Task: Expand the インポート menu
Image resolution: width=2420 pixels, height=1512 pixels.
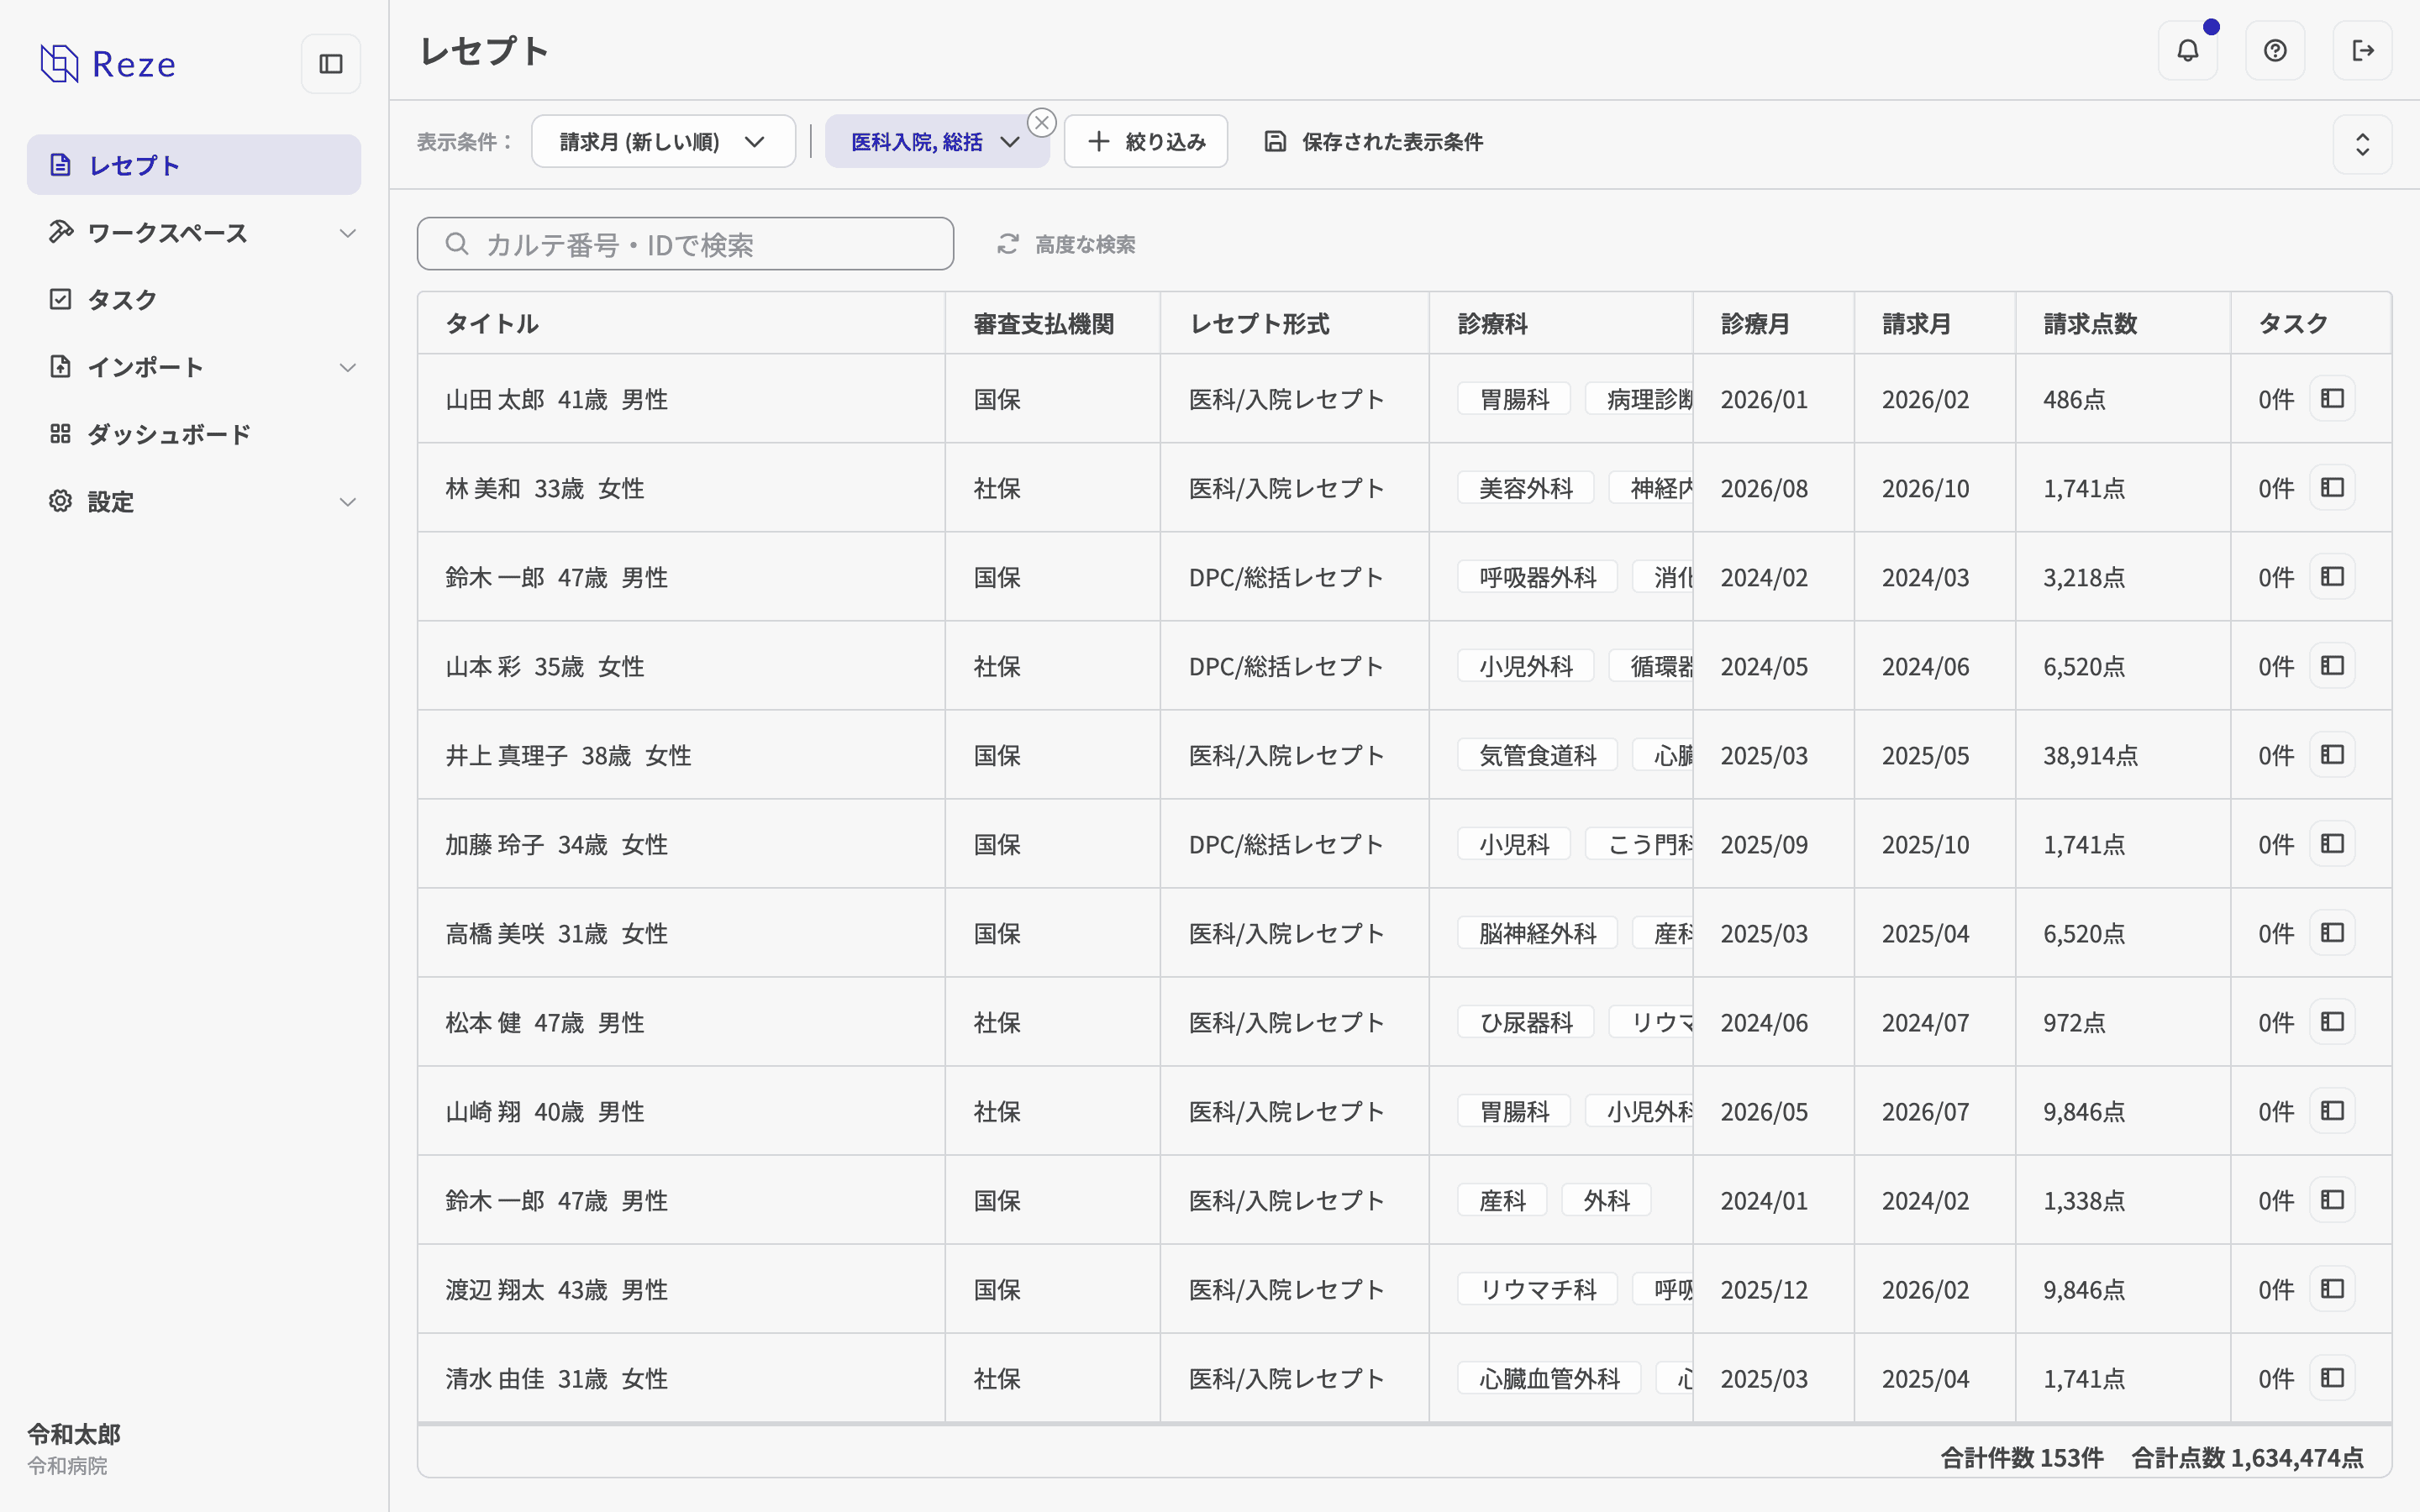Action: [194, 367]
